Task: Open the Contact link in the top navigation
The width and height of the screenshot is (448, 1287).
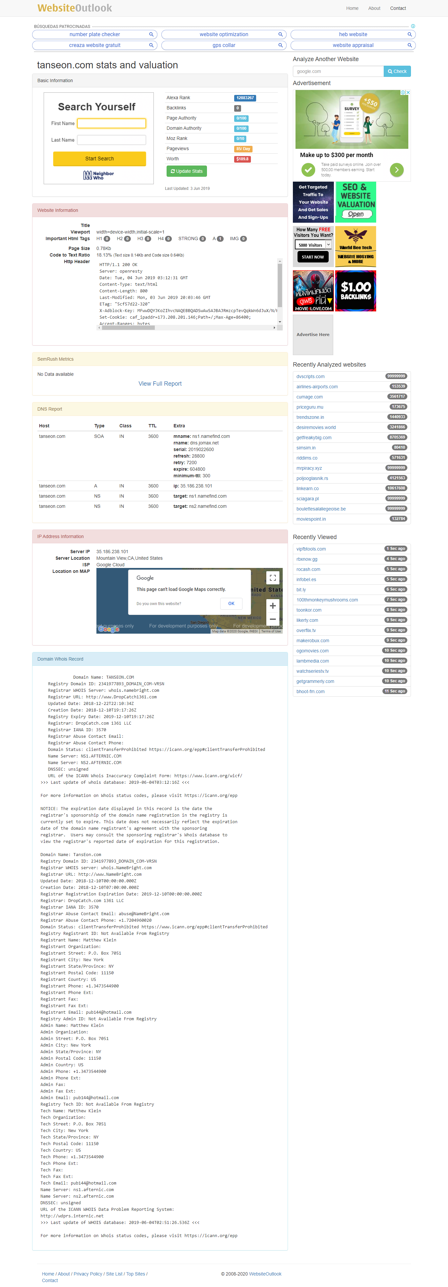Action: point(397,9)
